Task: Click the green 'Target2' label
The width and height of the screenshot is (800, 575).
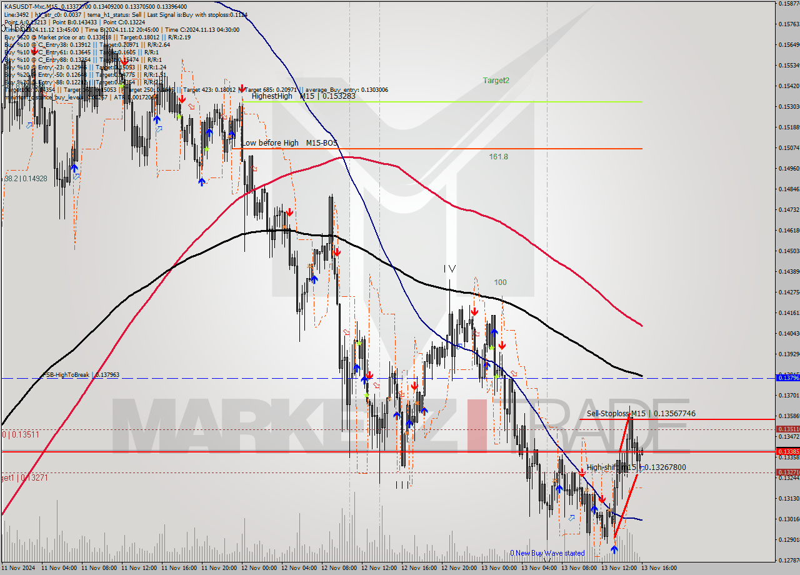Action: [496, 81]
